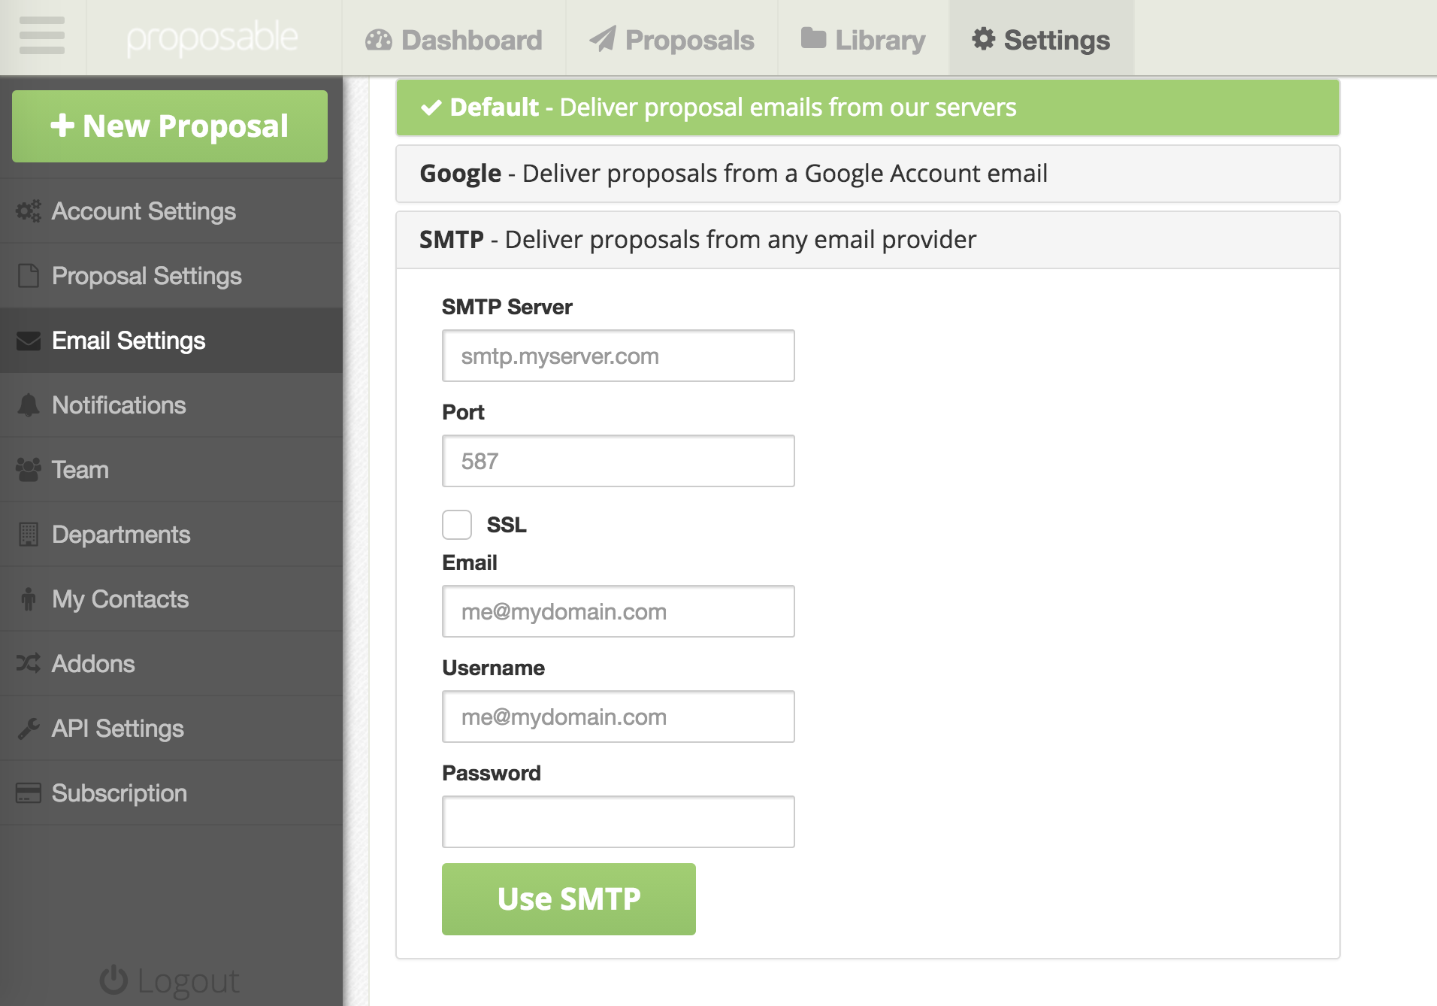Expand the Default delivery option

[868, 108]
